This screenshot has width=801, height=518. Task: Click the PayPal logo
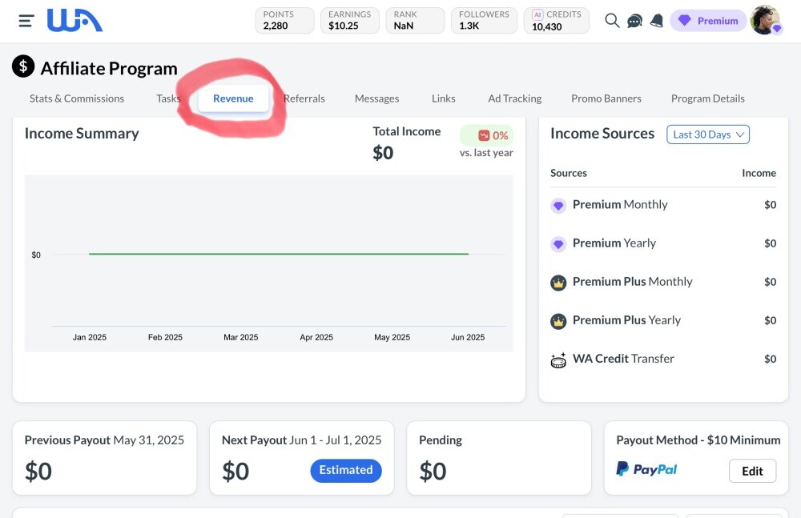click(x=646, y=469)
